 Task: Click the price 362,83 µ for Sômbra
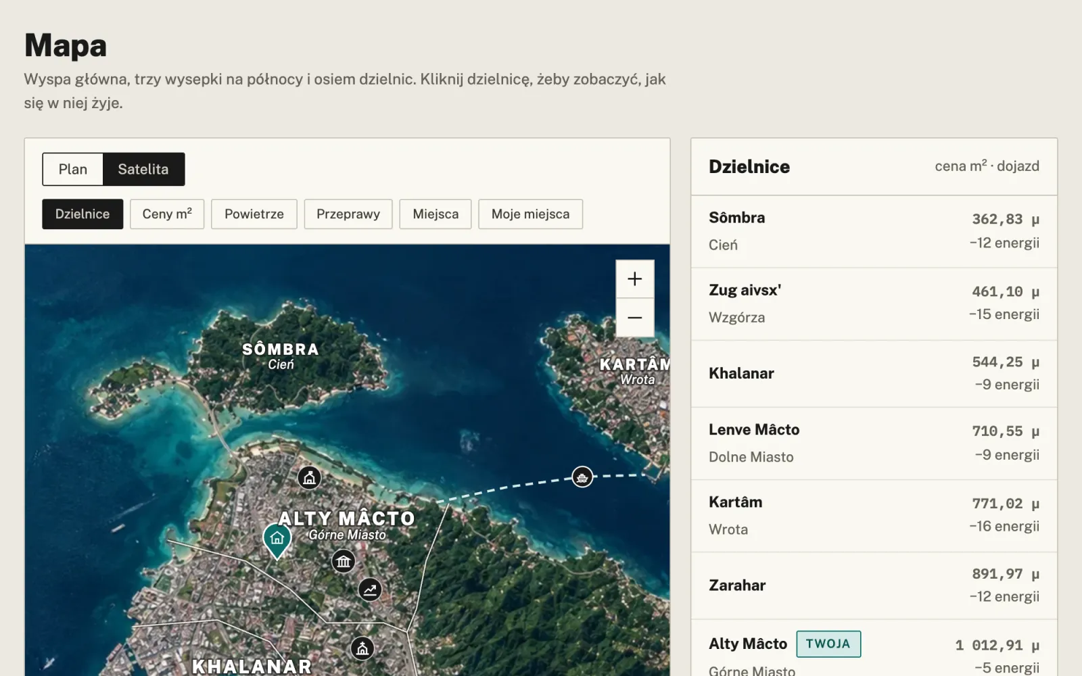pyautogui.click(x=1006, y=219)
